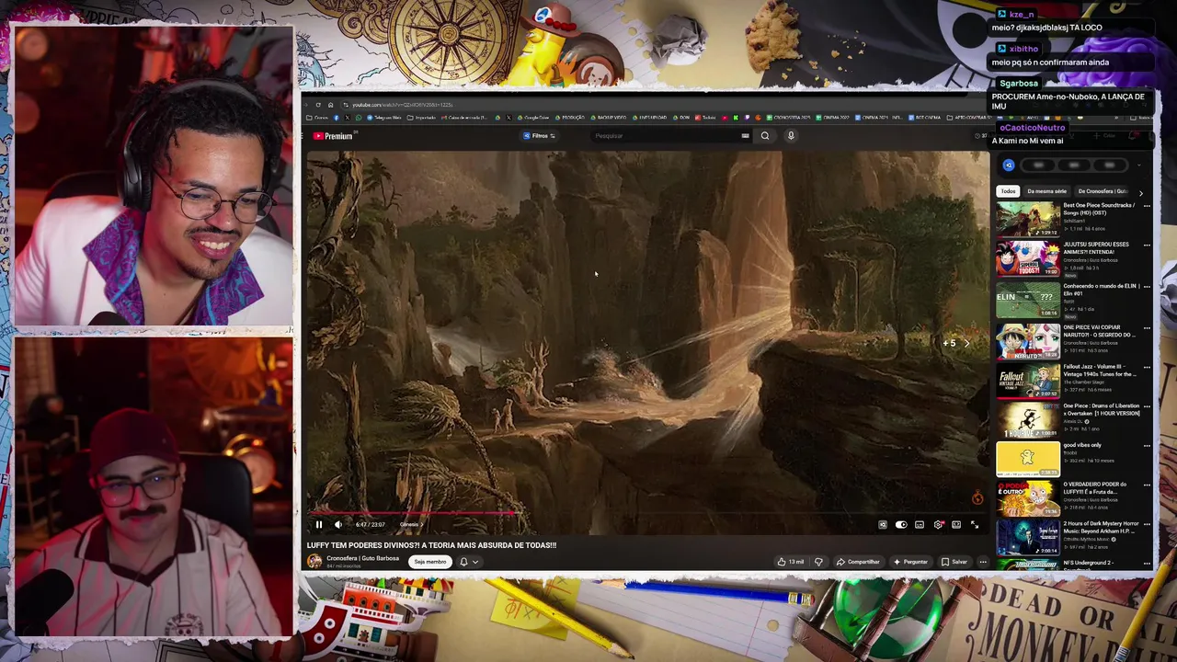Save the video with Salvar
Image resolution: width=1177 pixels, height=662 pixels.
pos(954,562)
